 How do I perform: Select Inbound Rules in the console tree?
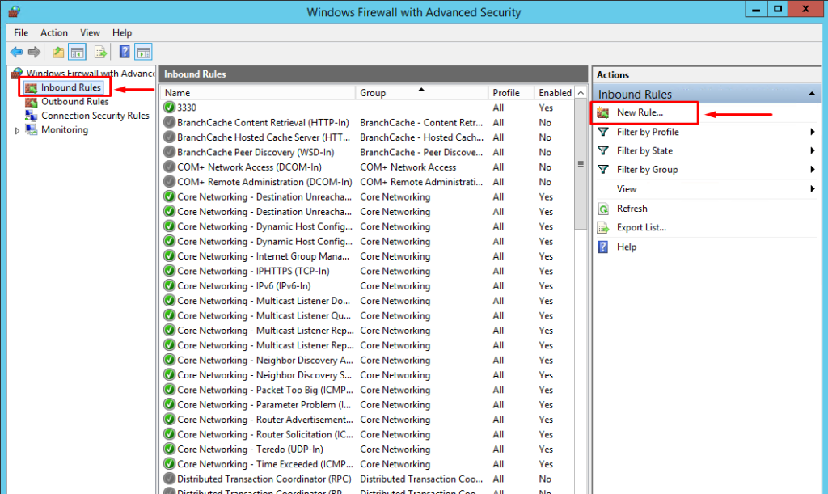(x=71, y=87)
